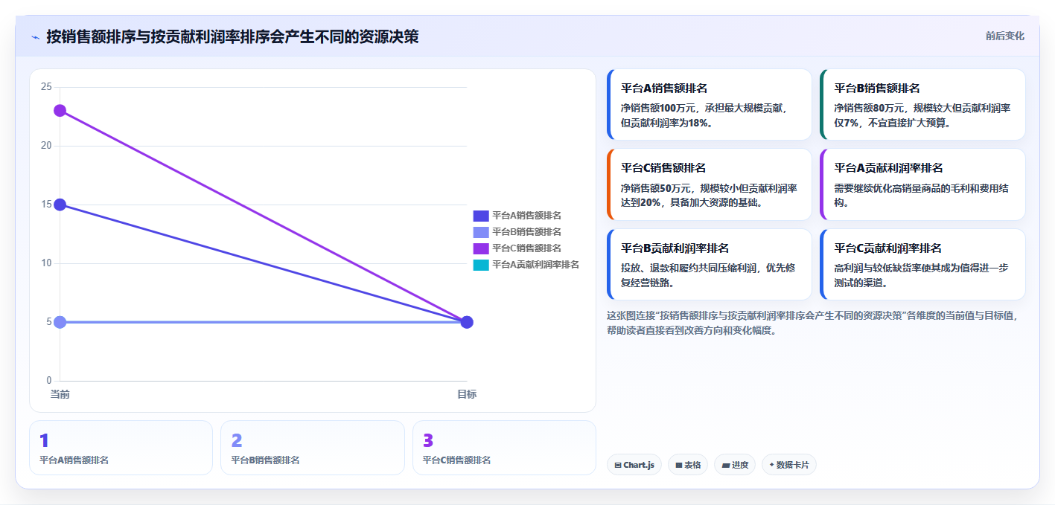Click the y-axis value 10

pyautogui.click(x=46, y=263)
